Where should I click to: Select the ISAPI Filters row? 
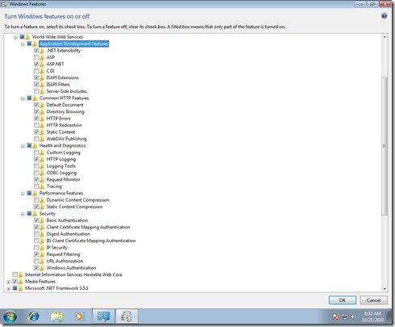tap(58, 85)
